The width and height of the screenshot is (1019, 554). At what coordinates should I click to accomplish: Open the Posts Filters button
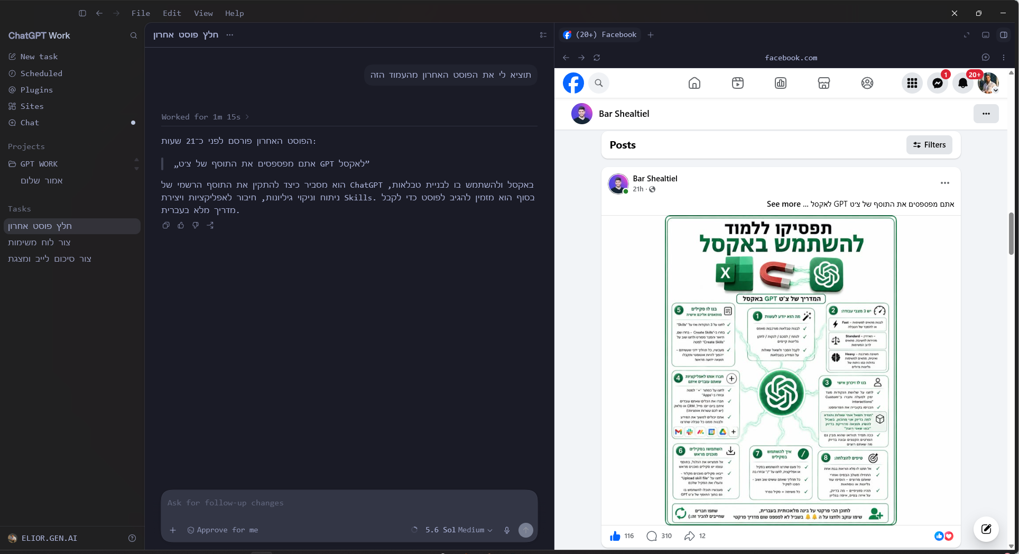click(x=929, y=145)
